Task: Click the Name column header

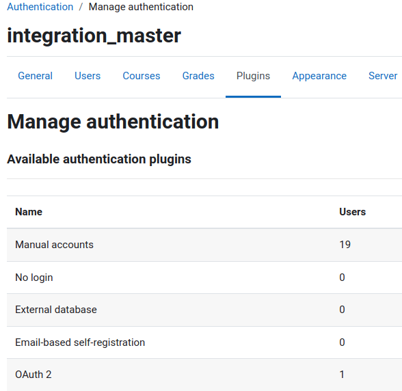Action: coord(29,212)
